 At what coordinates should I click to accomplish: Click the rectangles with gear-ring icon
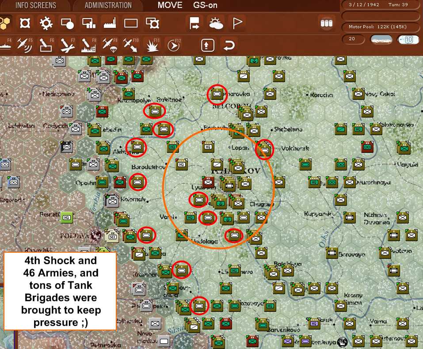point(152,23)
